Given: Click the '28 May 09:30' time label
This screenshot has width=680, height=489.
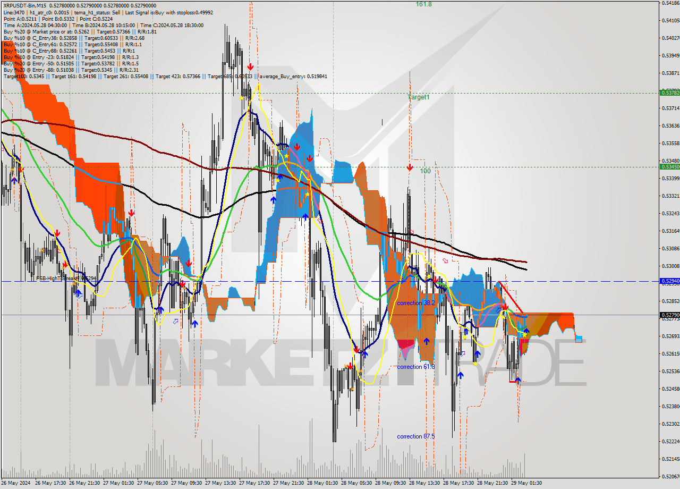Looking at the screenshot, I should click(x=391, y=483).
